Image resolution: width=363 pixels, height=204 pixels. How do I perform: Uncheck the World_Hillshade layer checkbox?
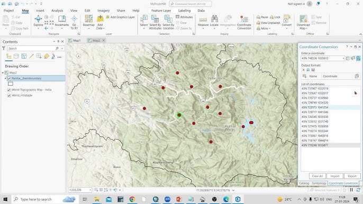[9, 95]
